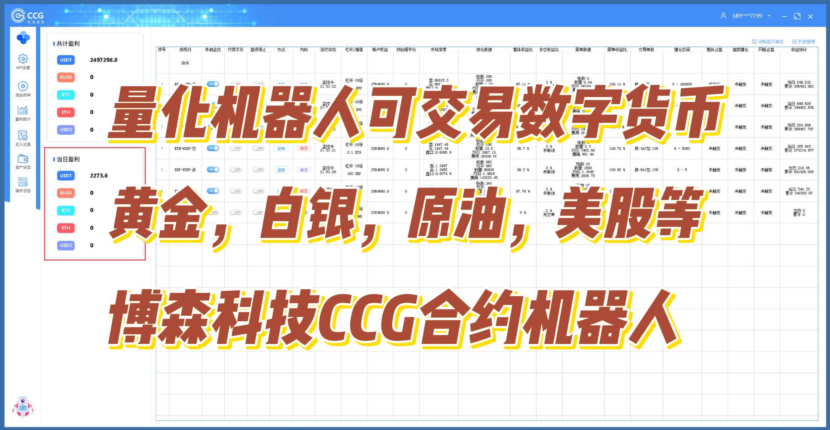The image size is (830, 430).
Task: Open 资产状态 wallet icon
Action: (x=23, y=159)
